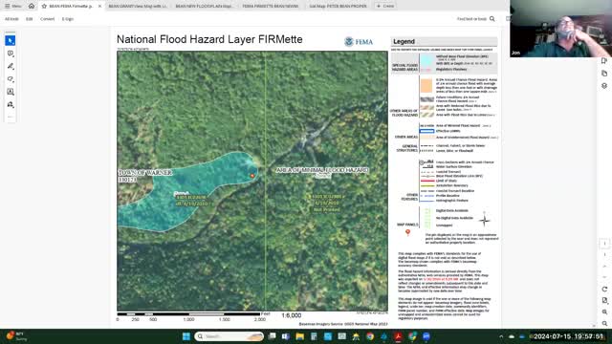The height and width of the screenshot is (344, 612).
Task: Switch to FEMA FIRMETTE BEAN NEWM tab
Action: pyautogui.click(x=271, y=6)
